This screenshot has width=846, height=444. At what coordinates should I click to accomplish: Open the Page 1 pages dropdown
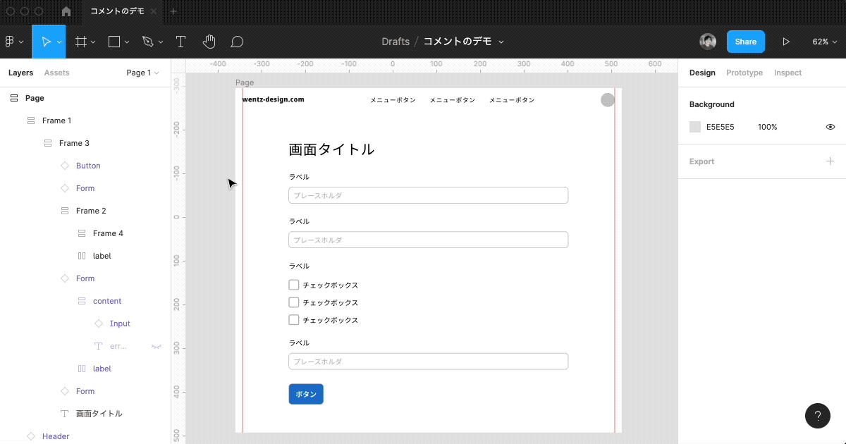(142, 73)
